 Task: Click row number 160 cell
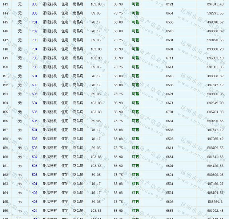(x=5, y=157)
